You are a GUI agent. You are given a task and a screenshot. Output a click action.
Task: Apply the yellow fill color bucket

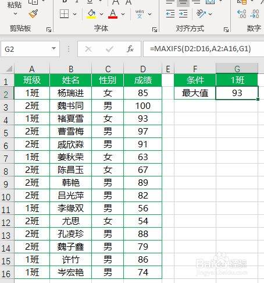pos(91,14)
